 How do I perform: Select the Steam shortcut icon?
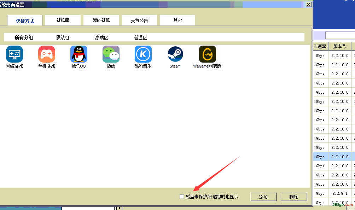point(175,54)
